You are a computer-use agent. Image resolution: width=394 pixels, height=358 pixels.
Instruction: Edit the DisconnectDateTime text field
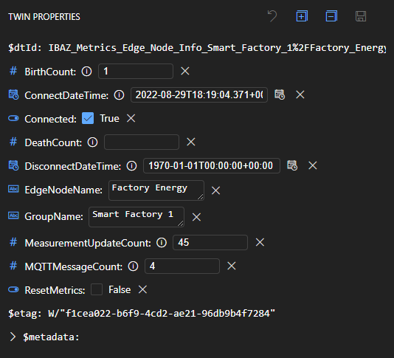[x=212, y=165]
